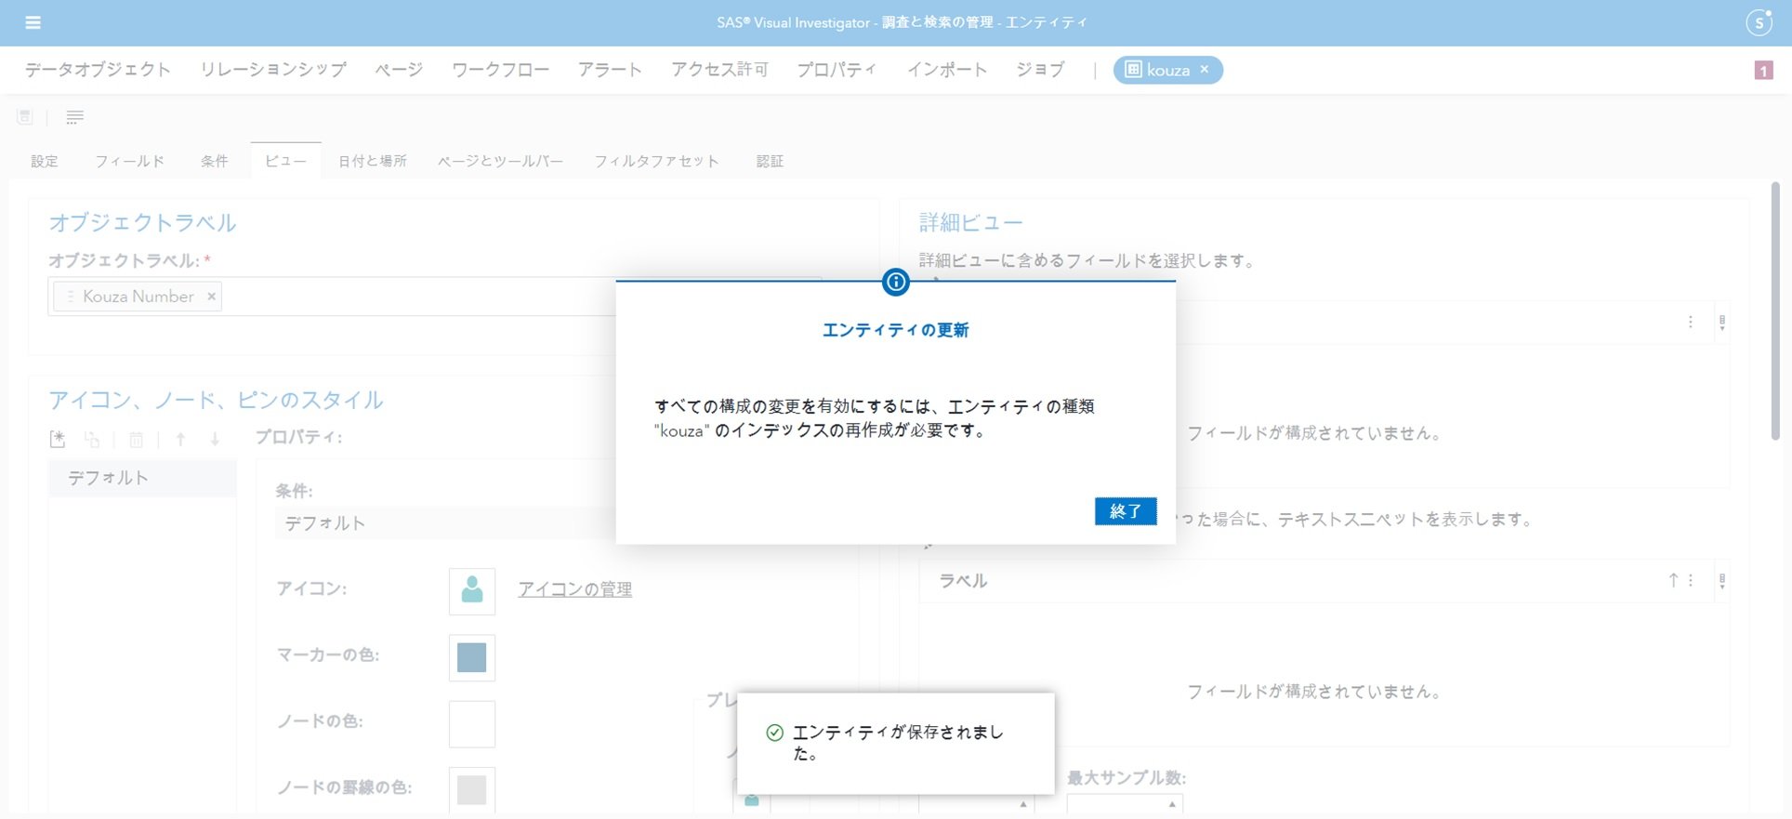Switch to the 設定 tab
Image resolution: width=1792 pixels, height=819 pixels.
[45, 161]
